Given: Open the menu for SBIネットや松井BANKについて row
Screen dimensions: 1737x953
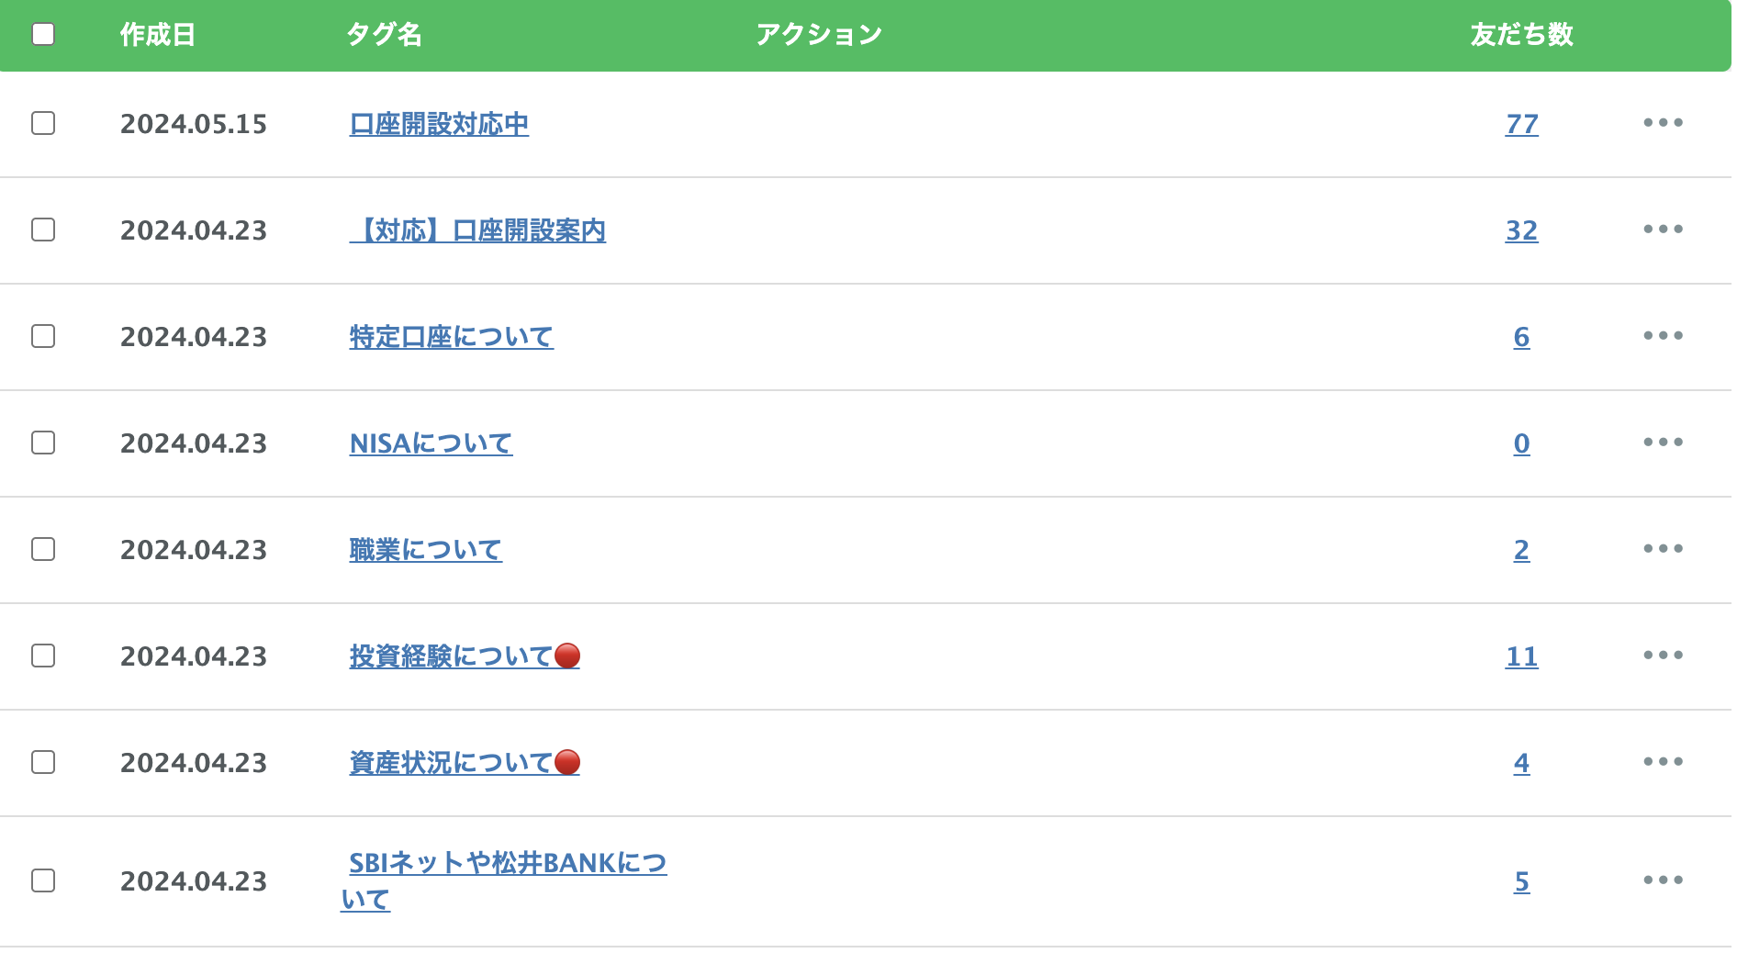Looking at the screenshot, I should tap(1665, 881).
